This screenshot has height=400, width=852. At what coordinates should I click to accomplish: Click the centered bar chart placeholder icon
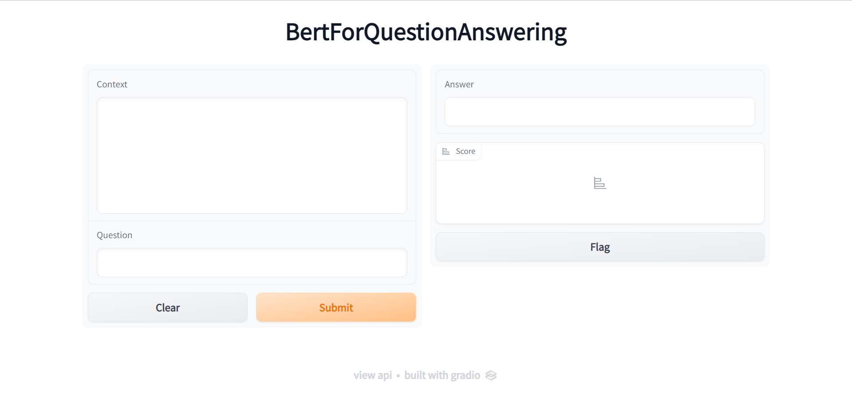[600, 183]
